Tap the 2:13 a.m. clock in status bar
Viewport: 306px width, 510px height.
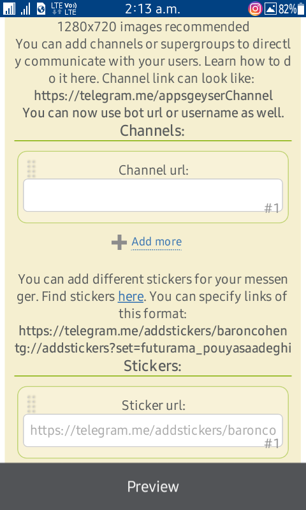click(x=152, y=9)
